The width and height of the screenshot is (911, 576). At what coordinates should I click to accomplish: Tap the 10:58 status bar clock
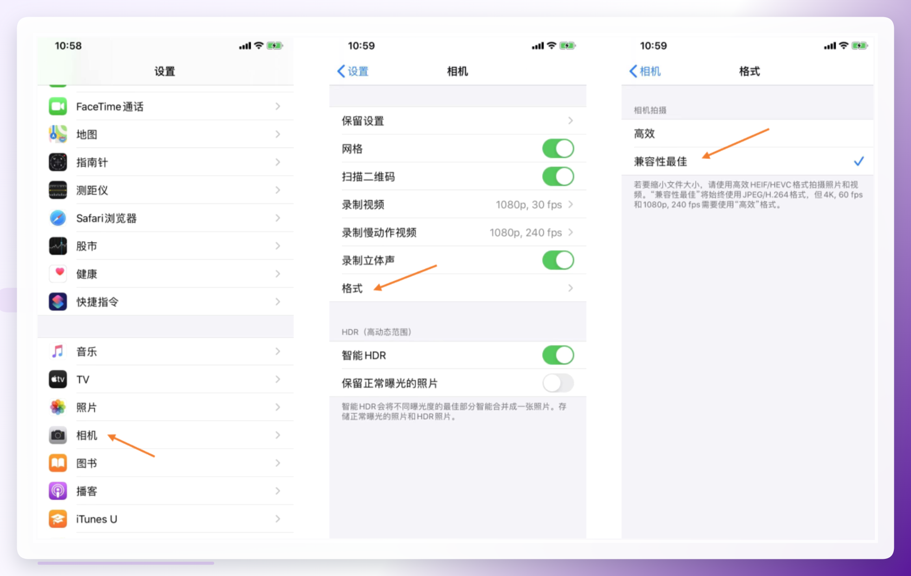coord(68,45)
